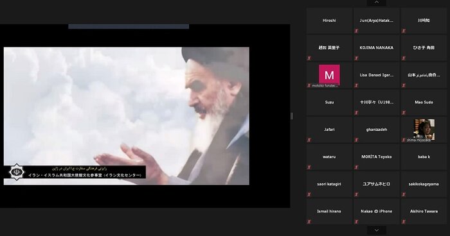Screen dimensions: 450x236
Task: Click the name Nakao の iPhone
Action: click(x=377, y=212)
